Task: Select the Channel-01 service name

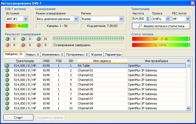Action: coord(85,70)
